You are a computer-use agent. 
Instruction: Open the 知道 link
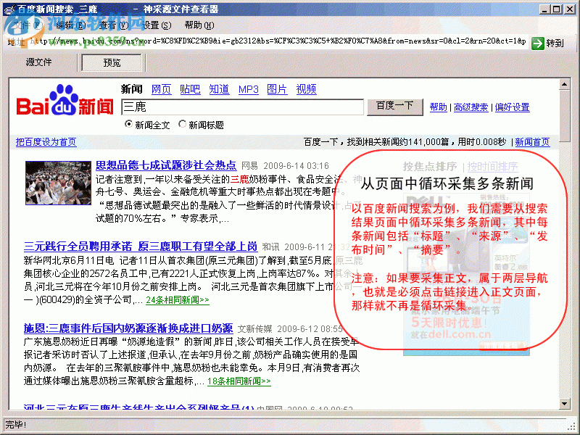pos(220,89)
